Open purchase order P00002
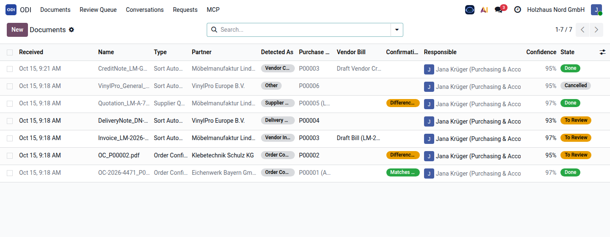Image resolution: width=610 pixels, height=237 pixels. pos(309,155)
